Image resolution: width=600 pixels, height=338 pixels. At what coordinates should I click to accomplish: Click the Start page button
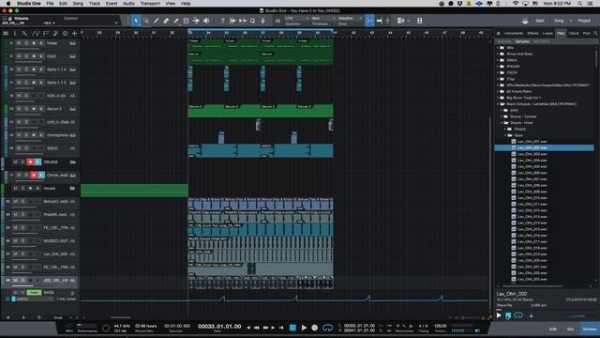540,21
